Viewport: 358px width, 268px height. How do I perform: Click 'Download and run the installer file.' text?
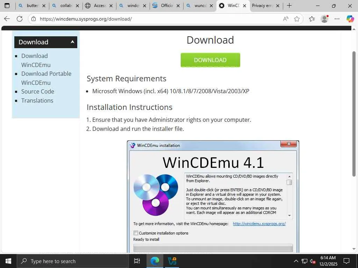point(138,129)
